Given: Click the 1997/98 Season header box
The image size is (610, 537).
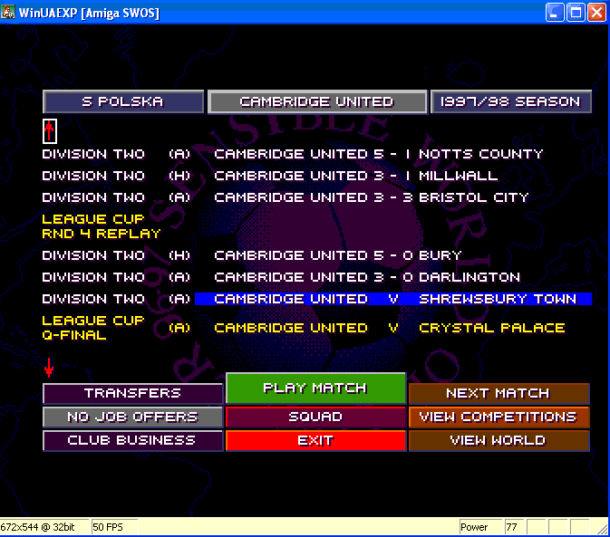Looking at the screenshot, I should click(x=510, y=102).
